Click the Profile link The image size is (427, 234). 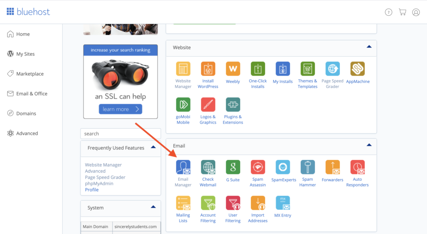click(x=92, y=190)
